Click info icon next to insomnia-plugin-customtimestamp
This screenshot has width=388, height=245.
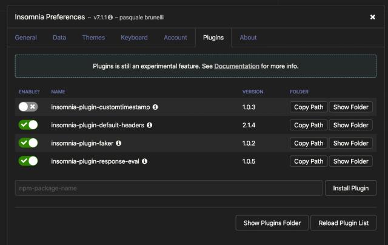pos(155,107)
